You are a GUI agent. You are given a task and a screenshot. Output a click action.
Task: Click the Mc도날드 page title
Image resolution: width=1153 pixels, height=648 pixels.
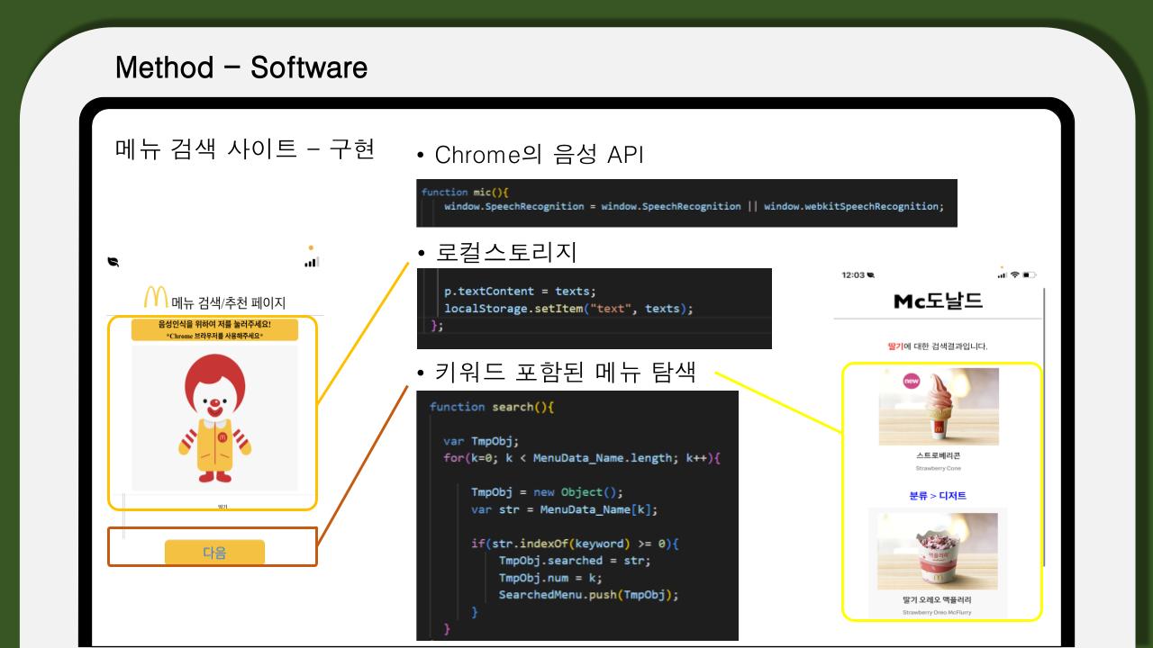click(940, 300)
